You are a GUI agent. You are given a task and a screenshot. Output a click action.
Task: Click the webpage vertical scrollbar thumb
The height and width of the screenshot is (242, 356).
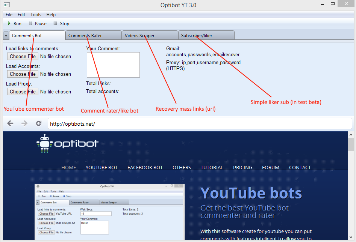coord(351,144)
